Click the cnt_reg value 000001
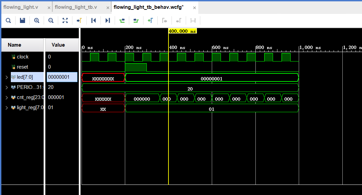This screenshot has height=195, width=362. pyautogui.click(x=56, y=97)
